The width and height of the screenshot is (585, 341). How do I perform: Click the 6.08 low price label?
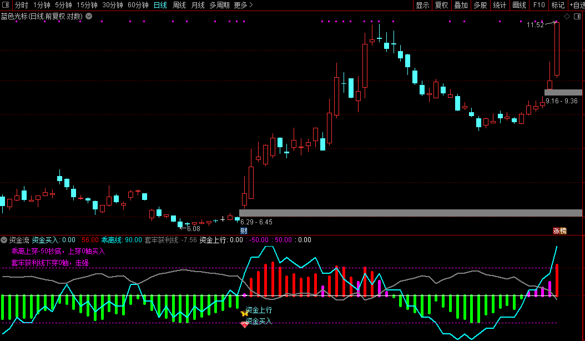point(193,229)
